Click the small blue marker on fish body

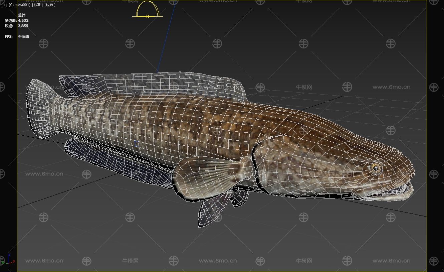coord(136,143)
